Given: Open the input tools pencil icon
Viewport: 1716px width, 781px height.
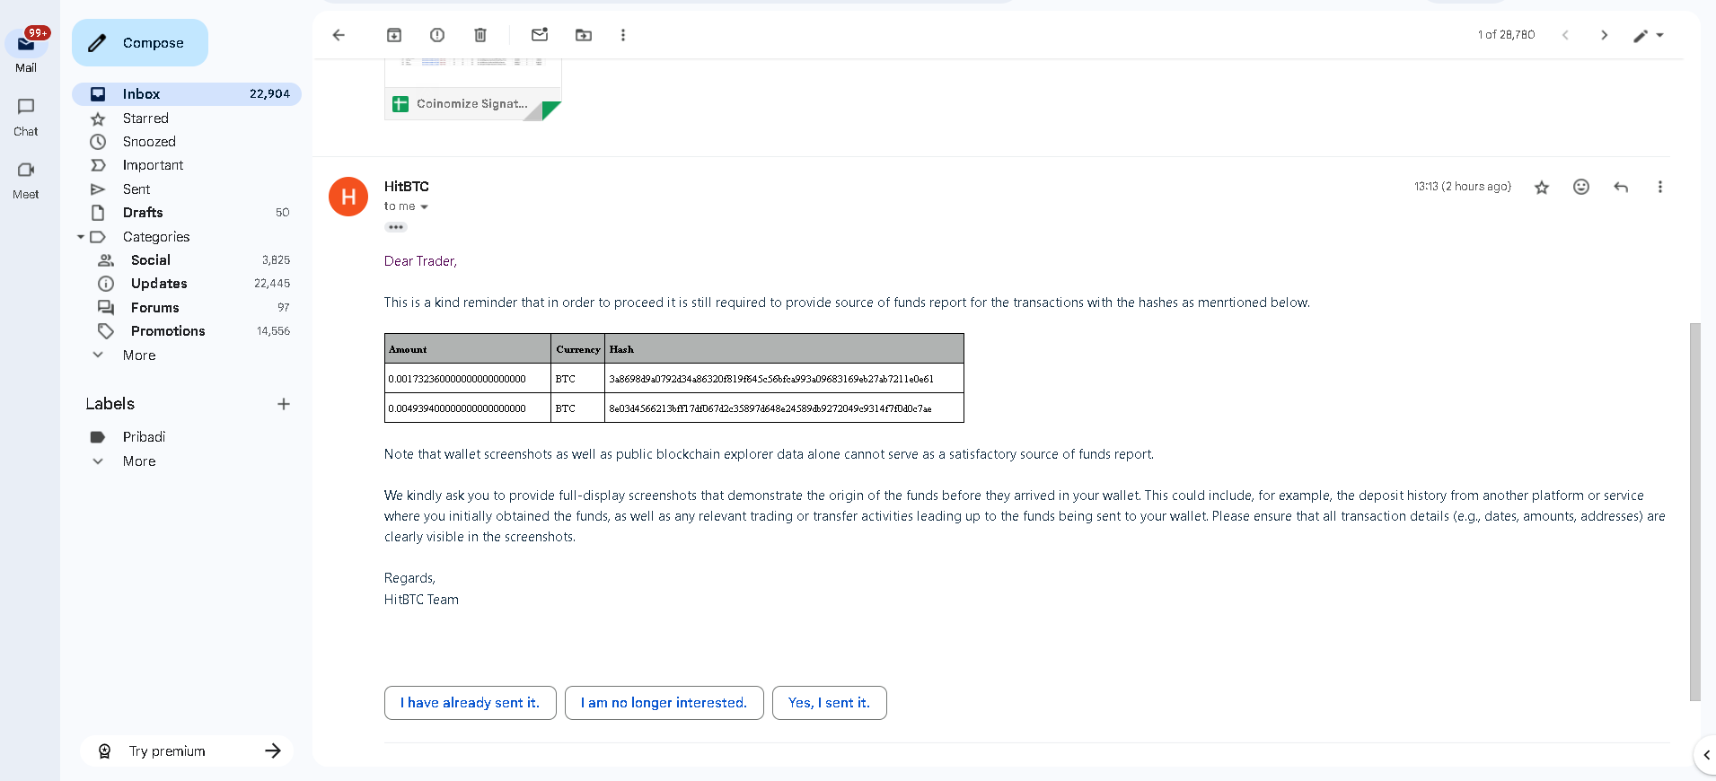Looking at the screenshot, I should (x=1641, y=36).
